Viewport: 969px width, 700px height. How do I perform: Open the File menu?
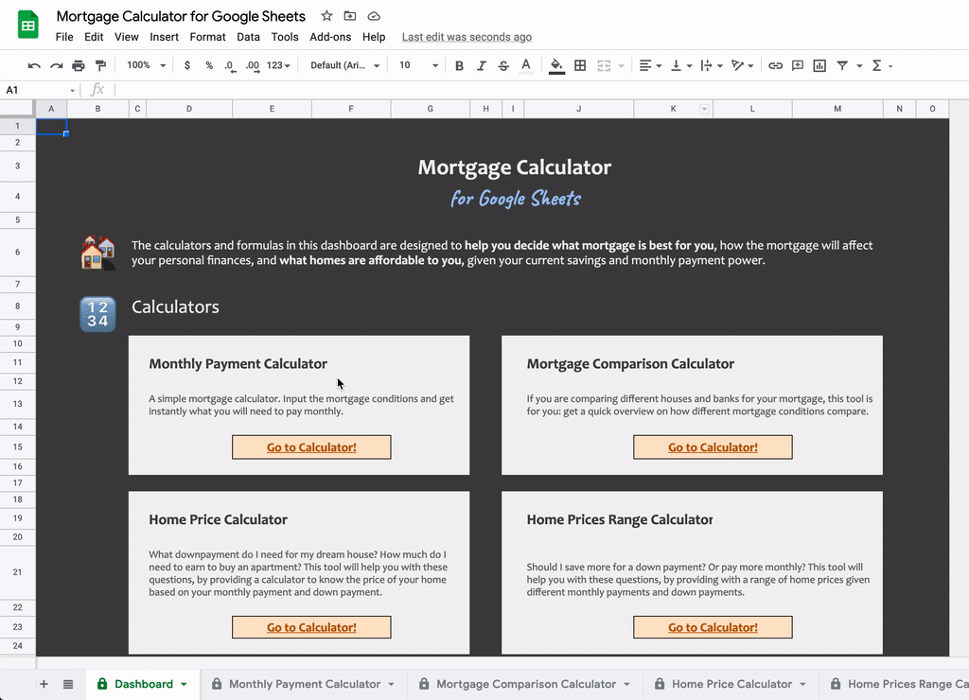[x=64, y=37]
